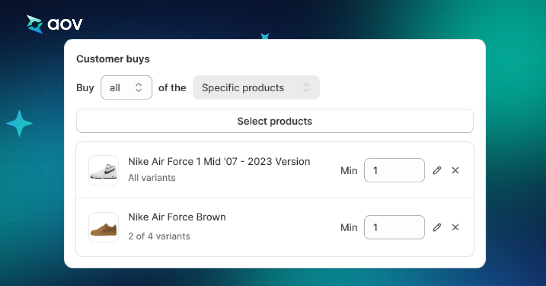Open the 'Specific products' dropdown
The width and height of the screenshot is (546, 286).
click(x=256, y=88)
